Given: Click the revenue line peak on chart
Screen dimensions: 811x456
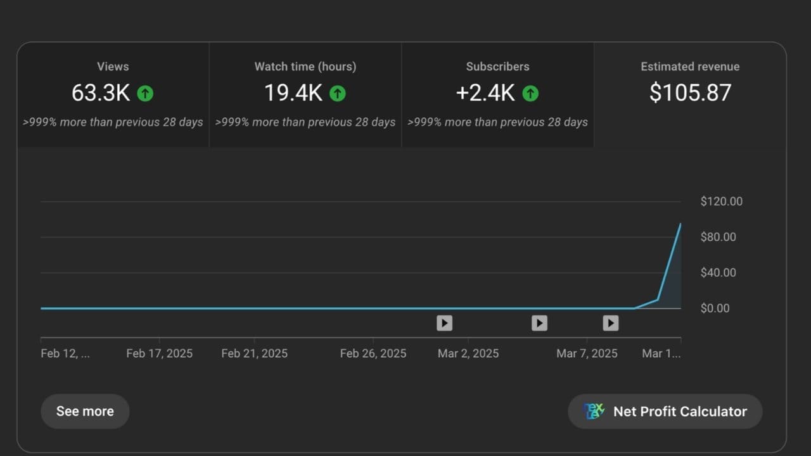Looking at the screenshot, I should pos(680,224).
